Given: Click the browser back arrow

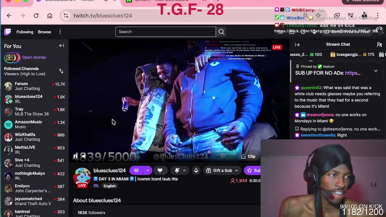Looking at the screenshot, I should [x=9, y=16].
